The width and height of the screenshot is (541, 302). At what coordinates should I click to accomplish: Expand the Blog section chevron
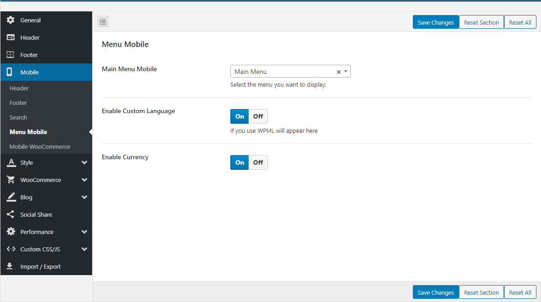click(x=84, y=197)
